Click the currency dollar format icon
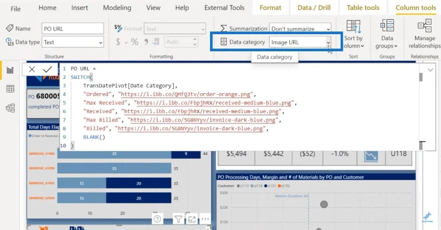The height and width of the screenshot is (230, 441). (x=118, y=42)
